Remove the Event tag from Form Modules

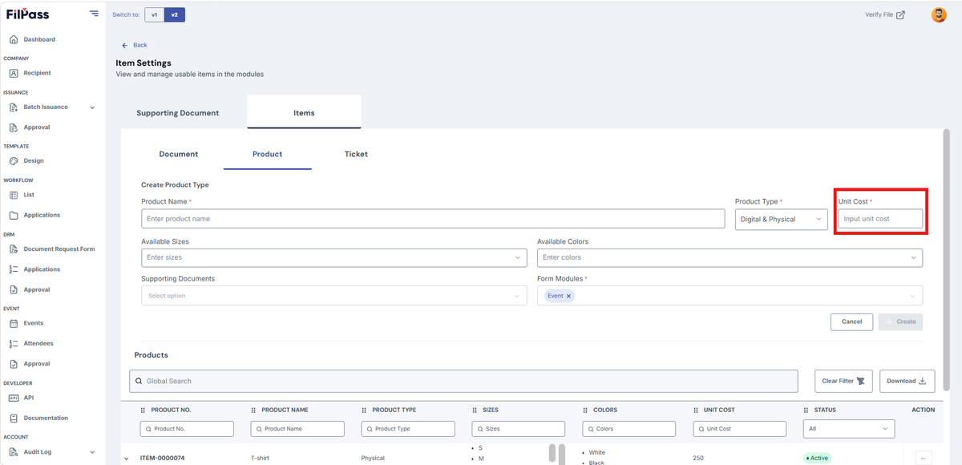click(569, 296)
